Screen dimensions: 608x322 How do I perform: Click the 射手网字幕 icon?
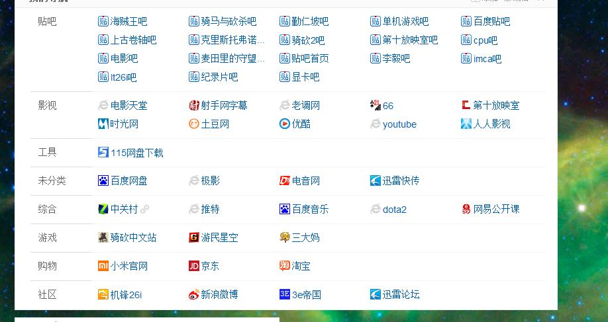click(x=194, y=105)
